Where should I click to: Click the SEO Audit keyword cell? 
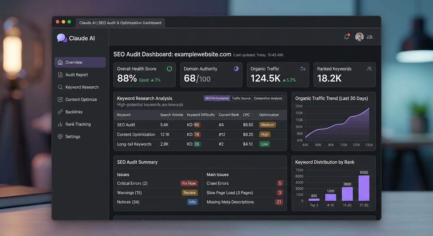tap(126, 125)
